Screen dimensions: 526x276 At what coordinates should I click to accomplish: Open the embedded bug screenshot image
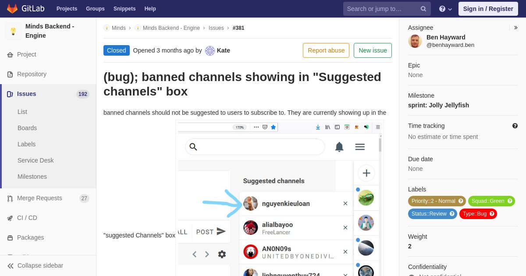pyautogui.click(x=280, y=198)
